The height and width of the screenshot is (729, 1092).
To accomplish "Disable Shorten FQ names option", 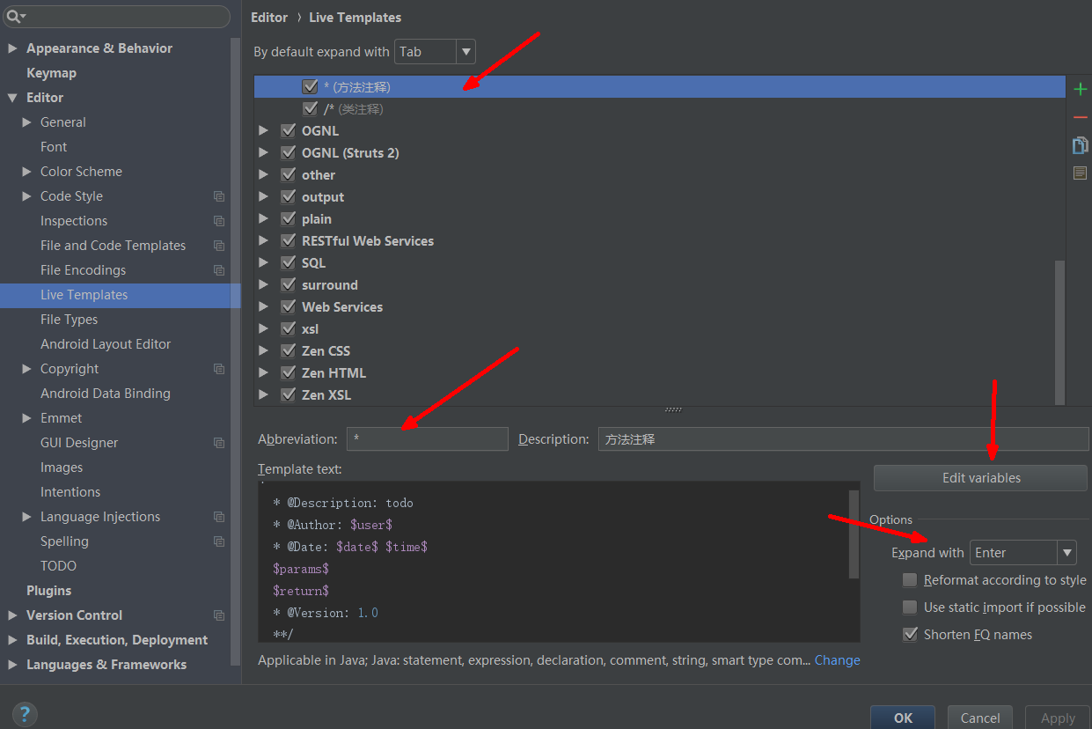I will (910, 635).
